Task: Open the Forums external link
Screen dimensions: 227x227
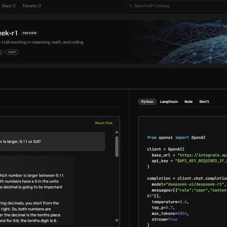Action: click(x=32, y=6)
